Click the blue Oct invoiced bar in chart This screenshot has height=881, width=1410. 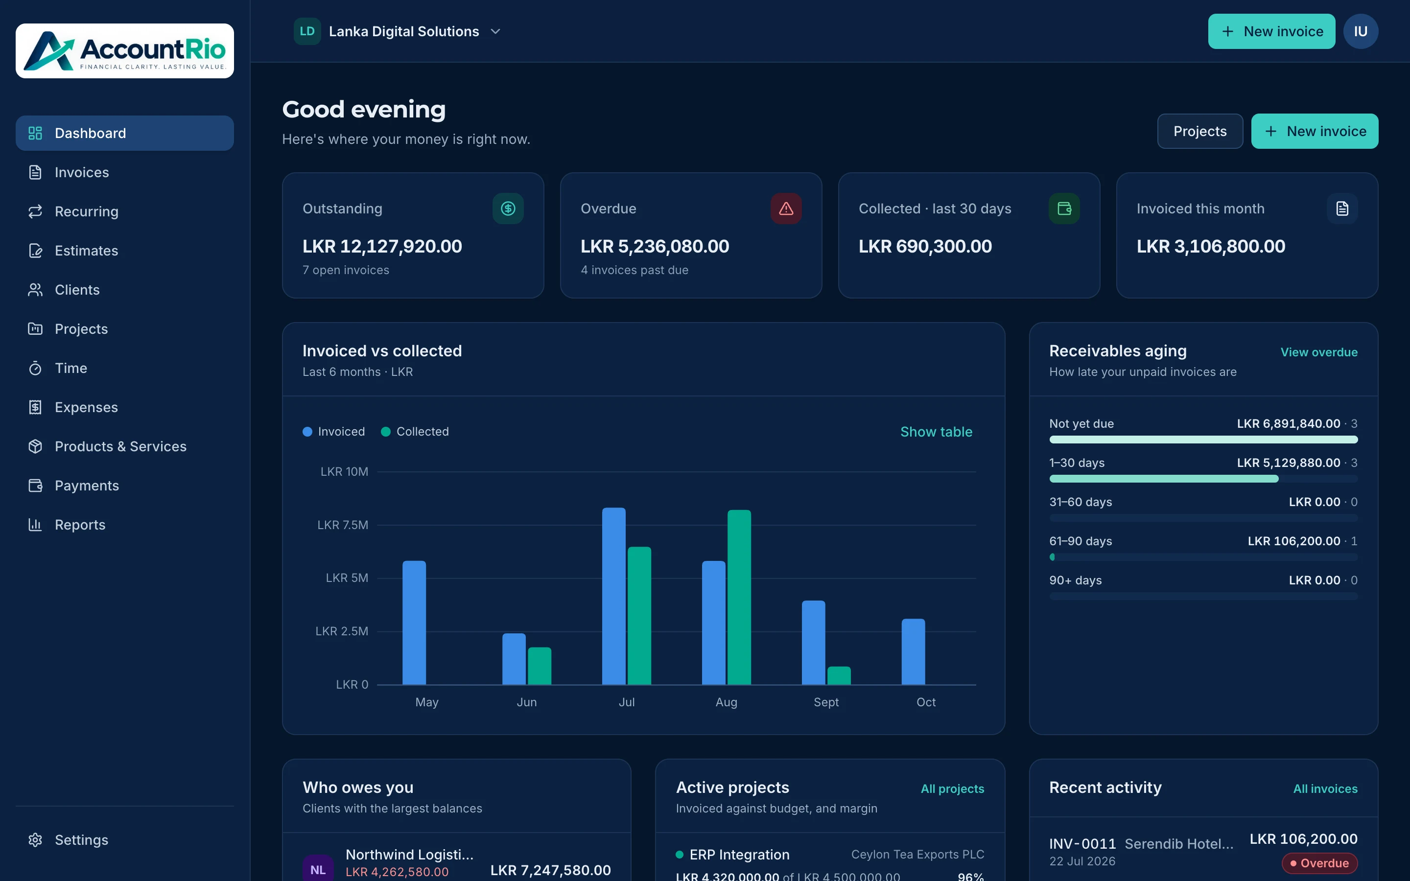[x=913, y=651]
